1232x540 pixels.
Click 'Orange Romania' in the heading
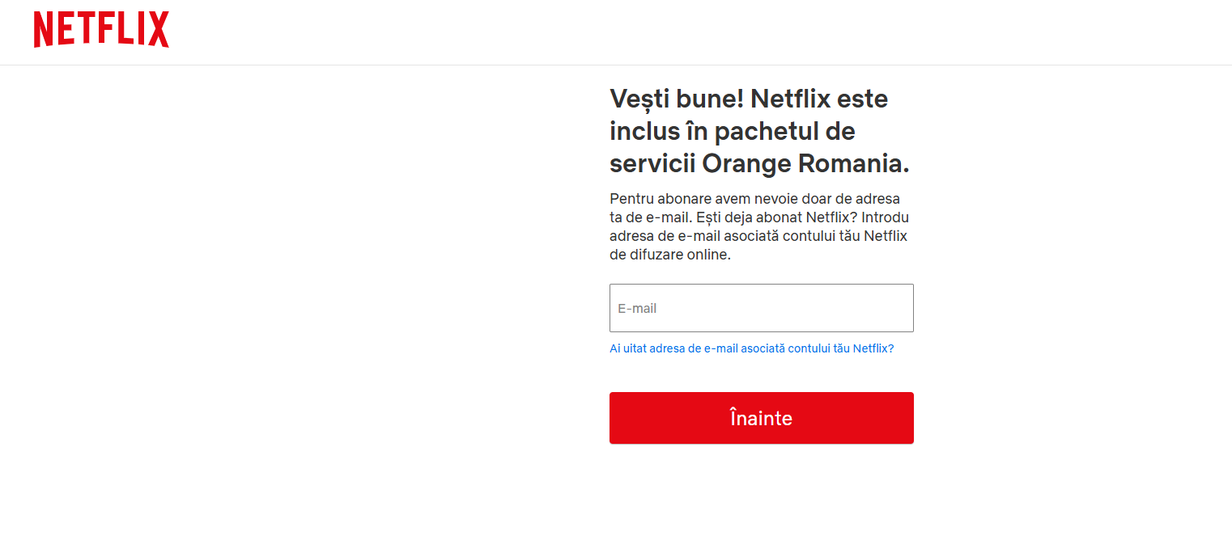click(x=805, y=164)
